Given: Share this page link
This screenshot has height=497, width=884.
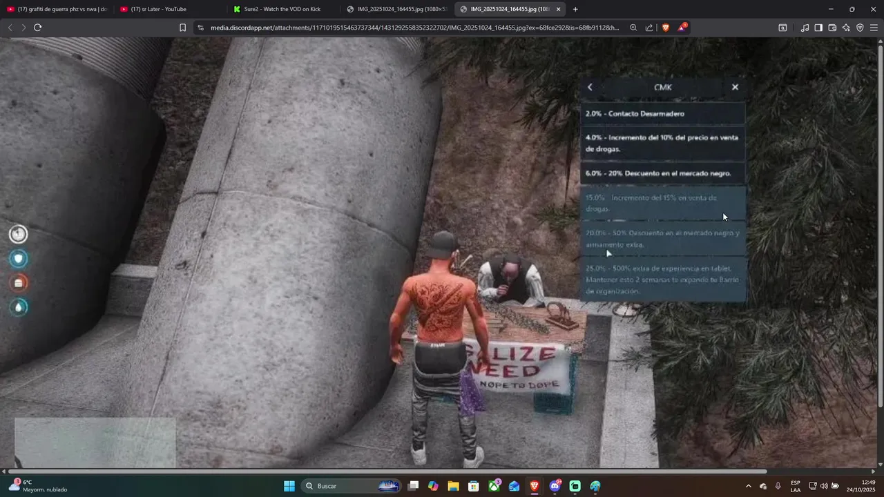Looking at the screenshot, I should tap(649, 28).
